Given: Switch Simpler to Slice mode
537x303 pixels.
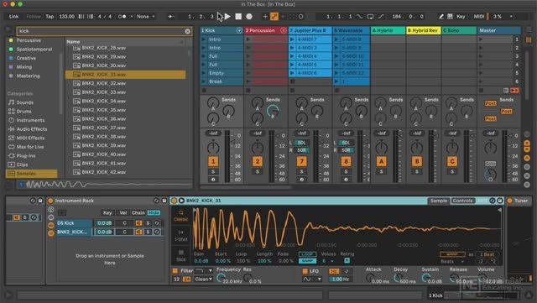Looking at the screenshot, I should 181,255.
